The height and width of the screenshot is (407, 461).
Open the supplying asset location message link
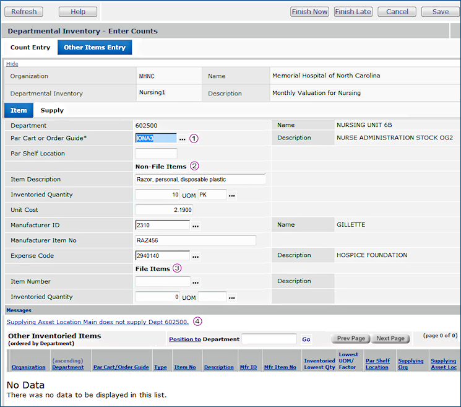[97, 322]
